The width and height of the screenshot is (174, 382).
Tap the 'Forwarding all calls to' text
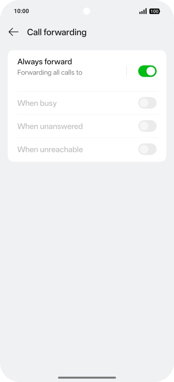point(50,73)
